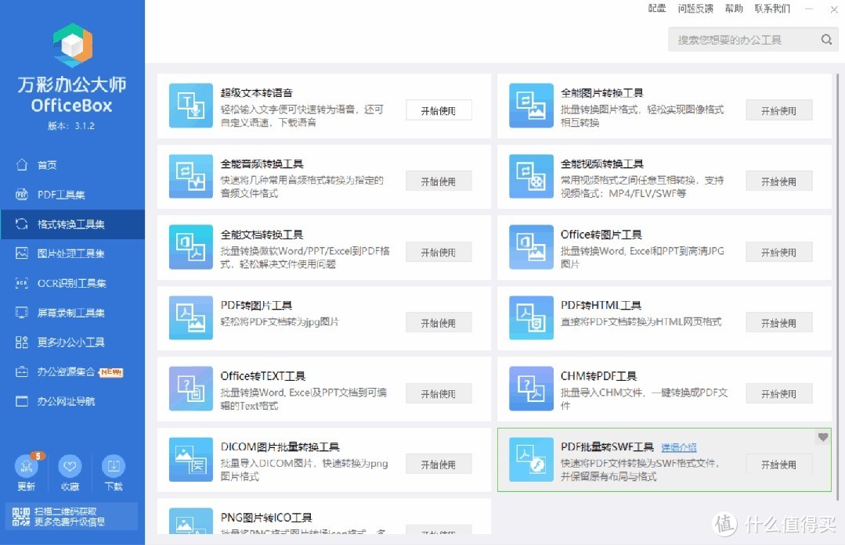The height and width of the screenshot is (545, 845).
Task: Click 开始使用 for 超级文本转语音
Action: point(438,109)
